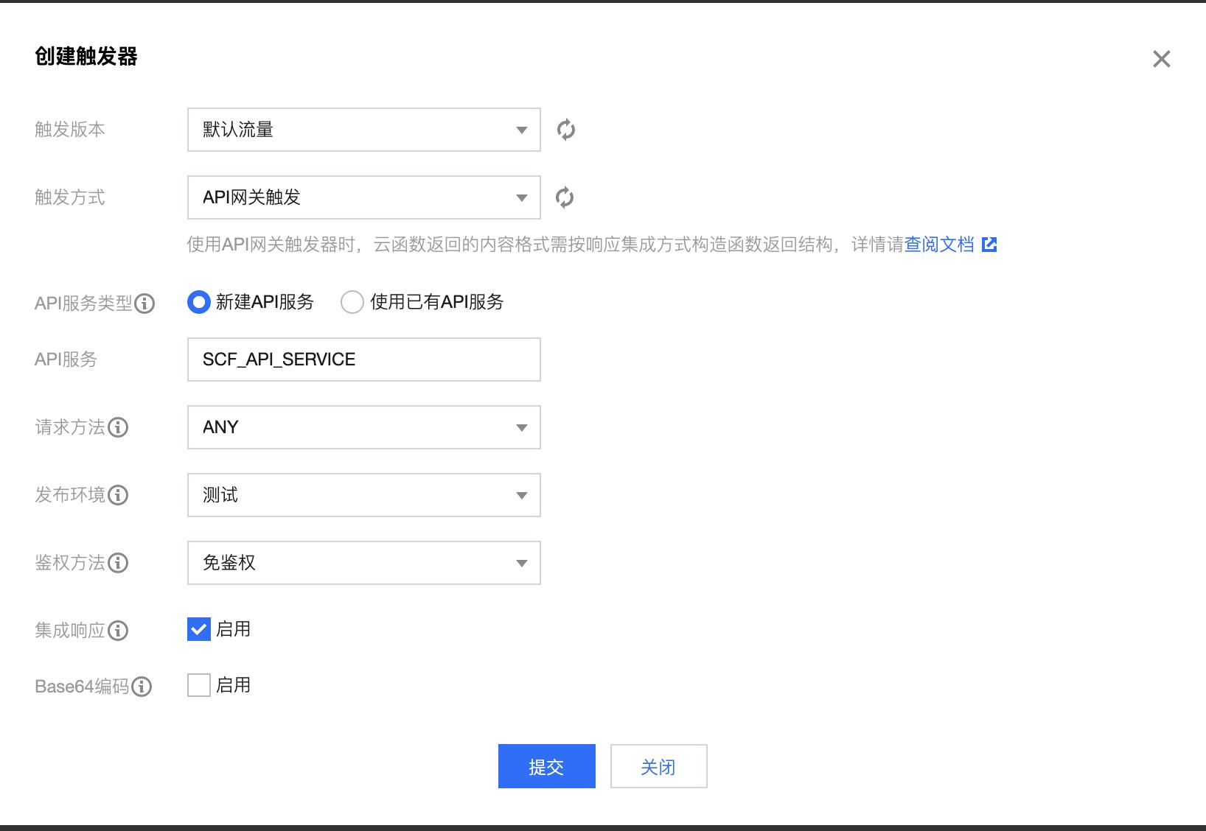Click the 创建触发器 dialog title
The height and width of the screenshot is (831, 1206).
tap(86, 57)
